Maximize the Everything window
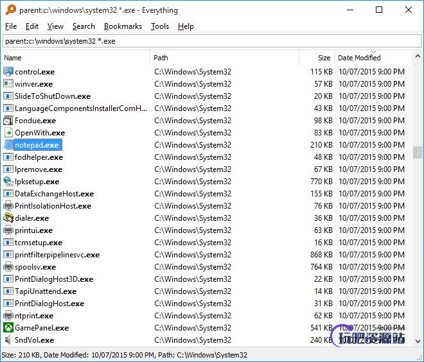The image size is (424, 362). coord(379,10)
